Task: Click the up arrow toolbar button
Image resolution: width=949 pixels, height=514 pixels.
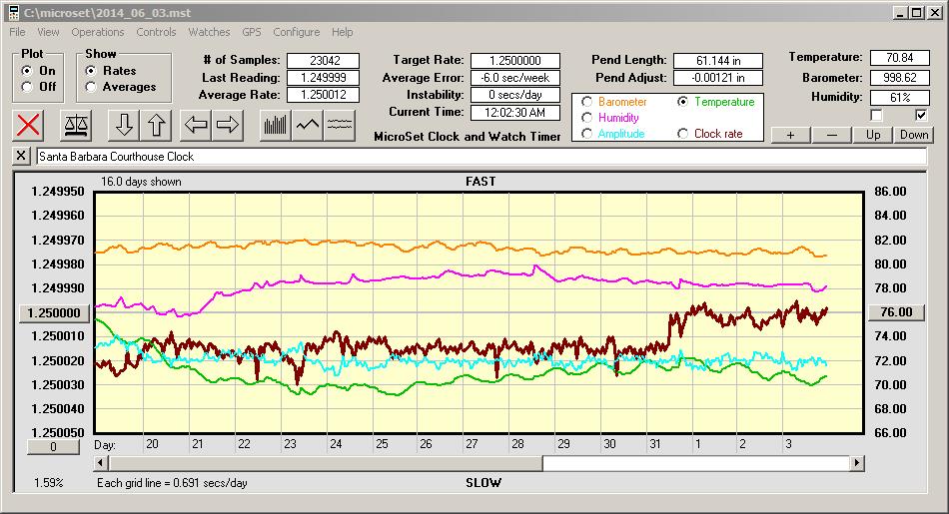Action: [x=156, y=125]
